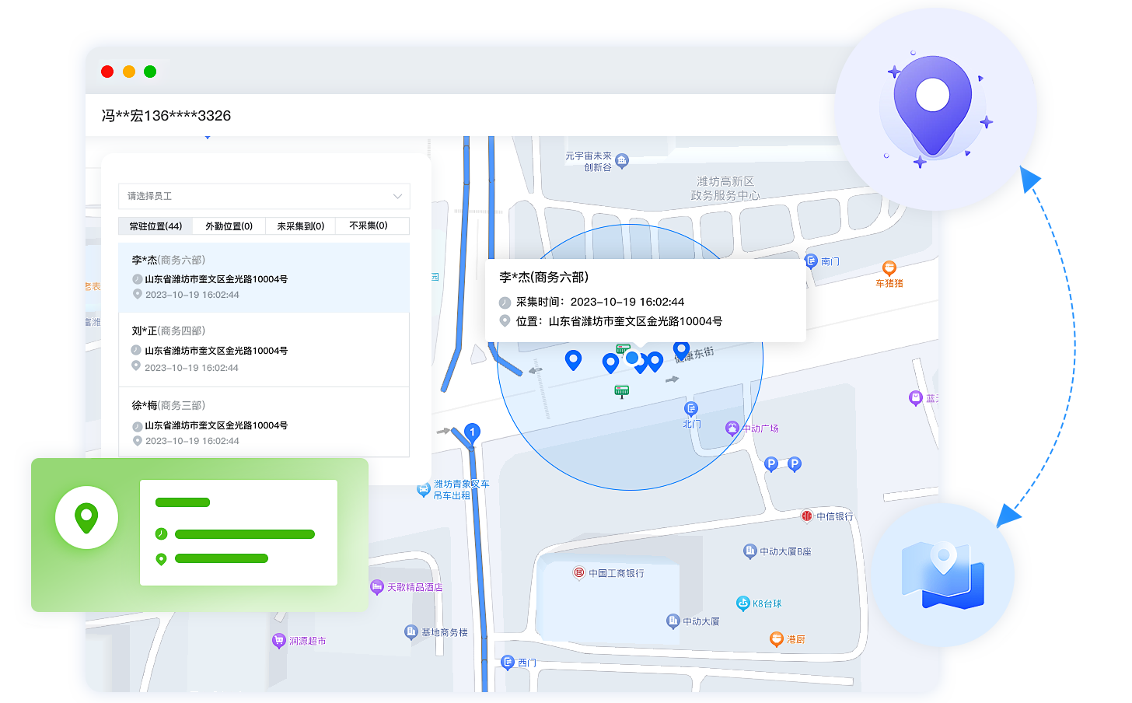Screen dimensions: 1132x703
Task: Click the numbered 1 route marker
Action: click(472, 433)
